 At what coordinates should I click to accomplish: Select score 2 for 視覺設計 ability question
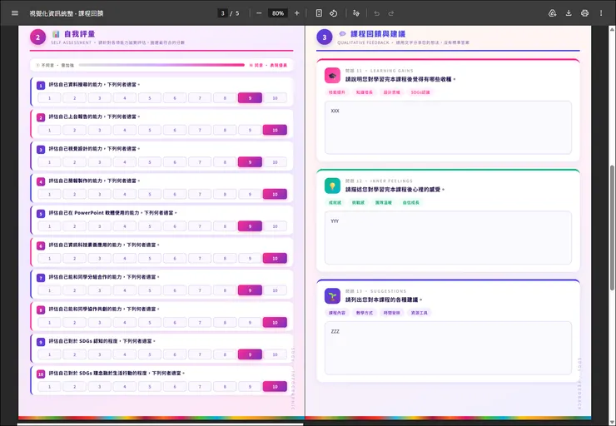click(75, 162)
